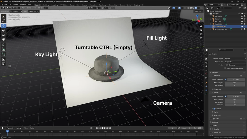Open Render Engine dropdown showing Cycles
Viewport: 247px width, 139px height.
click(x=235, y=58)
